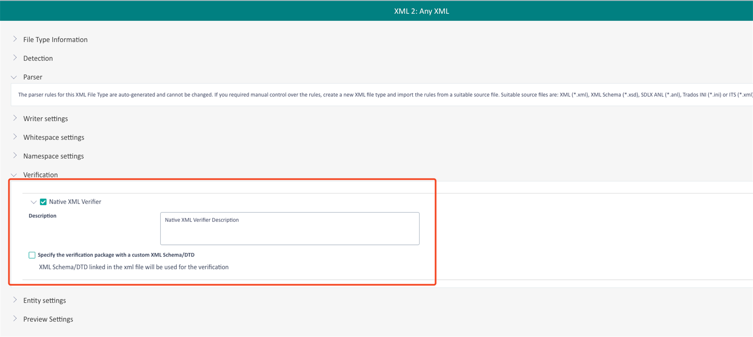Click the Native XML Verifier label text

tap(75, 202)
